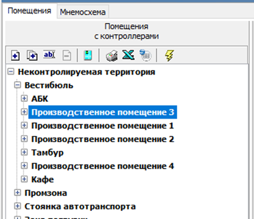Select the АБК tree item
The image size is (254, 219).
tap(39, 99)
